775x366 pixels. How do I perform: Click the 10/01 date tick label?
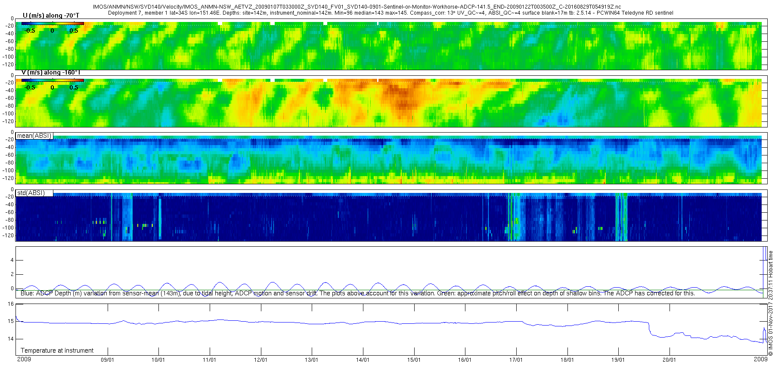click(158, 360)
